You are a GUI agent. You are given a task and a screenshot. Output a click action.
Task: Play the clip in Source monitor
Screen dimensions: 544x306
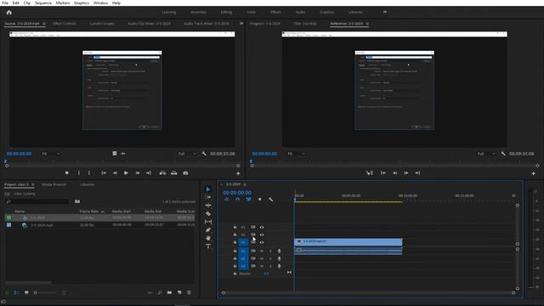[x=126, y=173]
